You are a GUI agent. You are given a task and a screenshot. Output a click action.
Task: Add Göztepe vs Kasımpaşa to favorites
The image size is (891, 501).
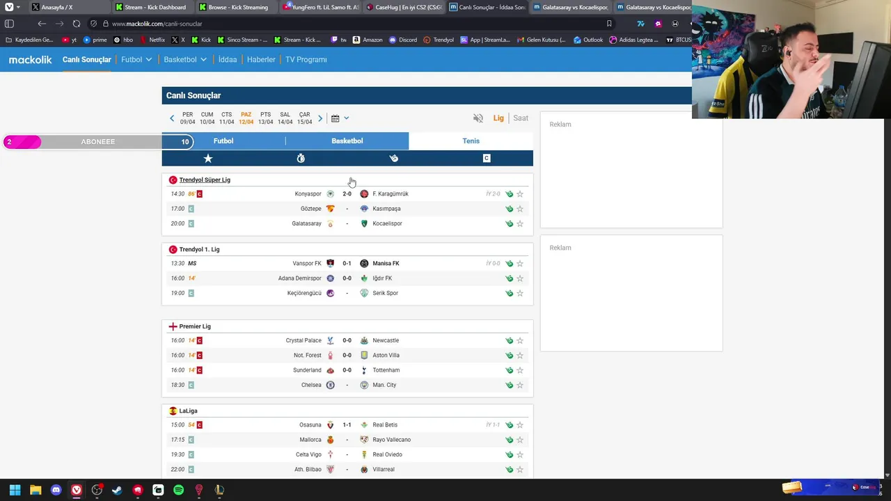520,209
